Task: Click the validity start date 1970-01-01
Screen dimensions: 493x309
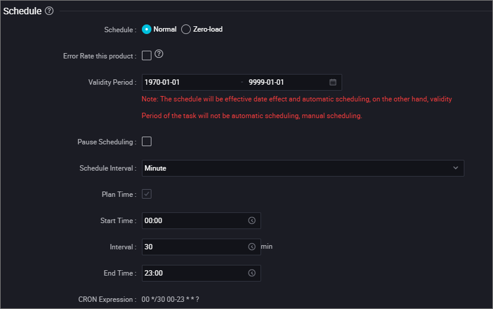Action: [162, 82]
